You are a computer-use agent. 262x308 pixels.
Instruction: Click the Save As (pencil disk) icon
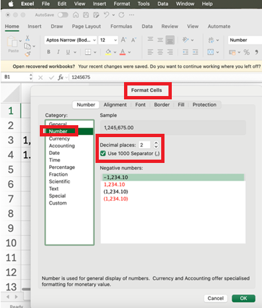click(96, 15)
